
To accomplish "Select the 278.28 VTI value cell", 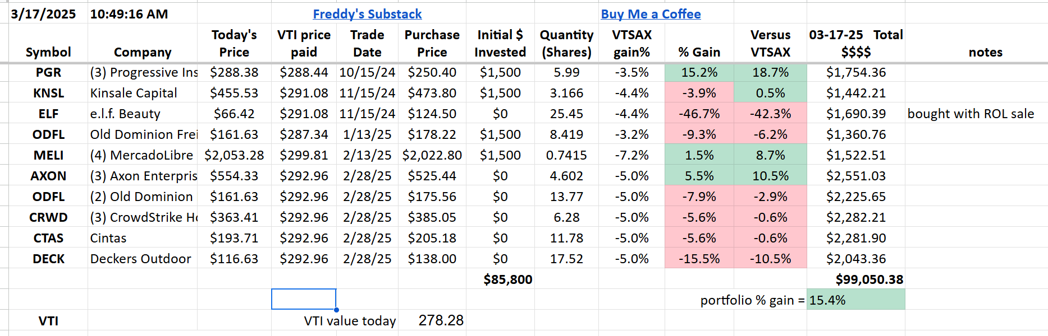I will 441,320.
